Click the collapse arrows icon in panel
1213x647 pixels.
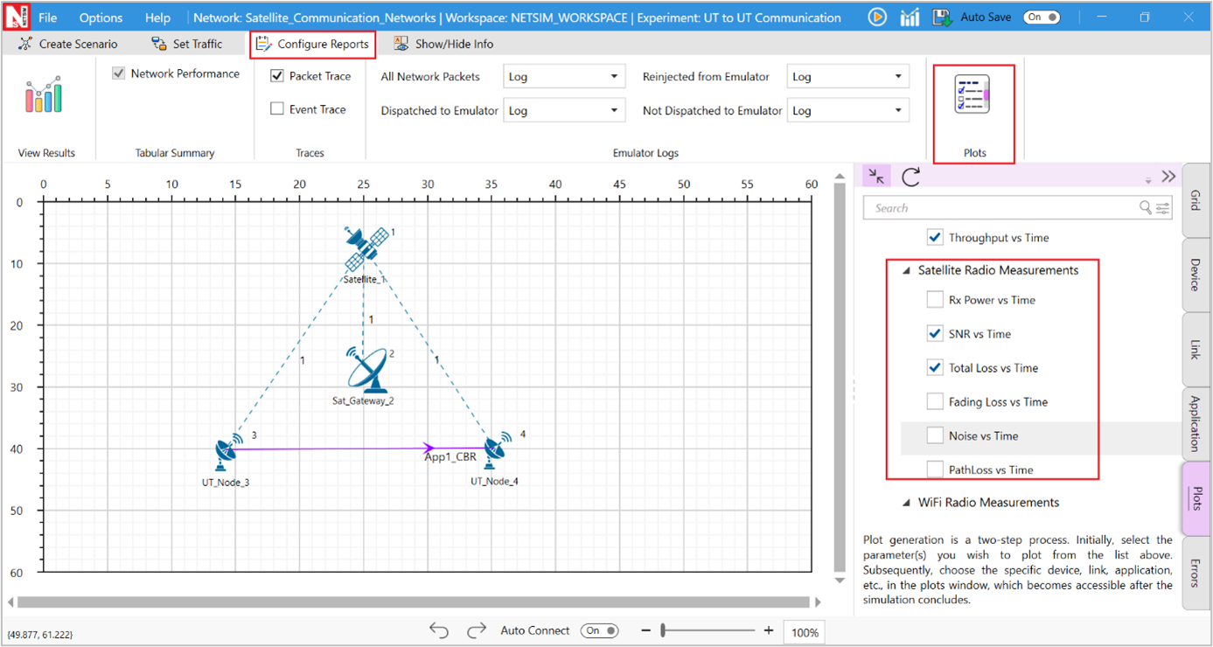click(x=876, y=177)
